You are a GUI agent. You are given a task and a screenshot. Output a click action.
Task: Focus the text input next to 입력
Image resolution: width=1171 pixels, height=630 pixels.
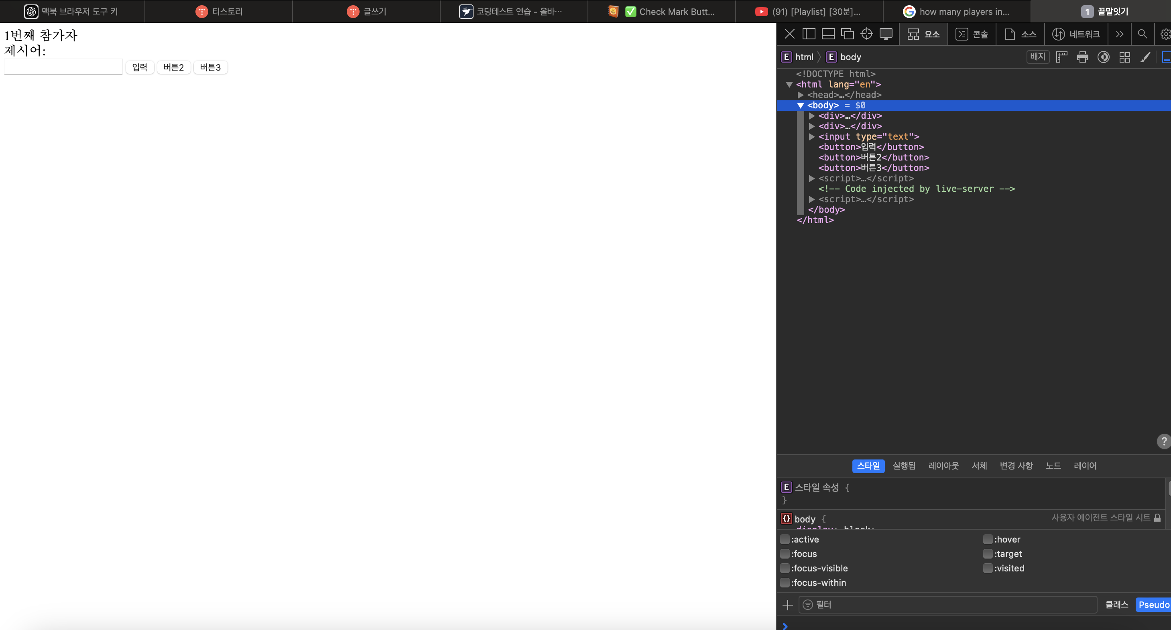click(x=63, y=67)
